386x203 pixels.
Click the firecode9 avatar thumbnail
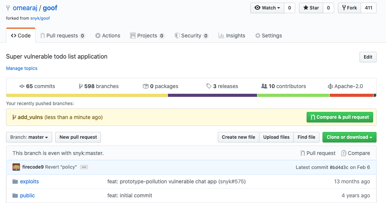[16, 167]
